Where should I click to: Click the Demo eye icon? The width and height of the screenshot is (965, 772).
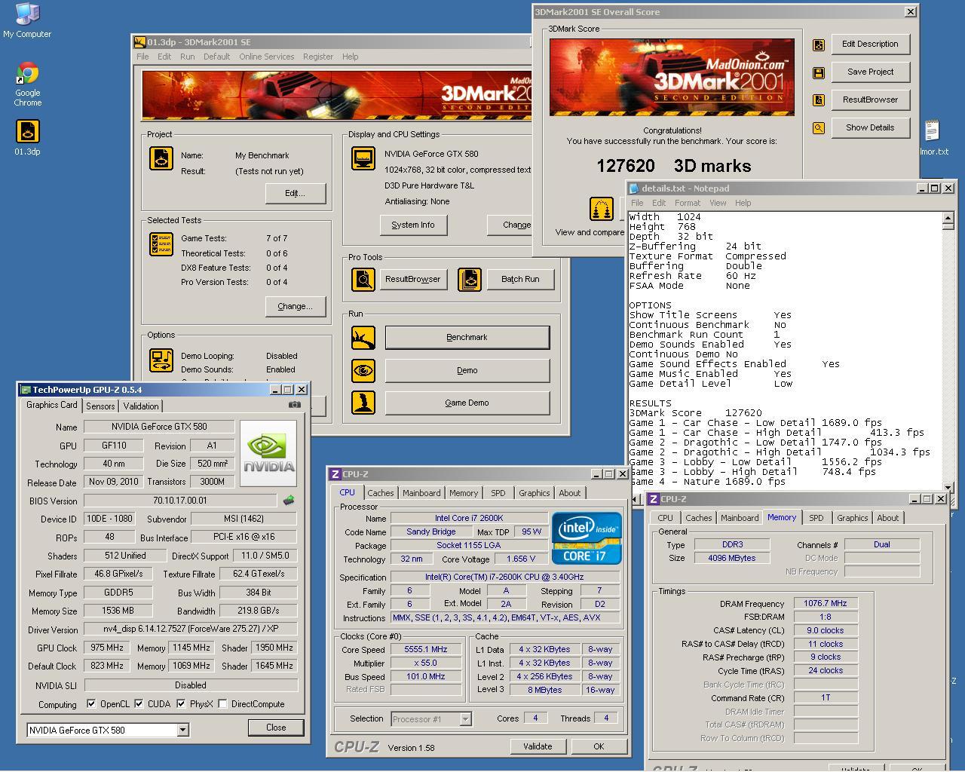pyautogui.click(x=363, y=370)
